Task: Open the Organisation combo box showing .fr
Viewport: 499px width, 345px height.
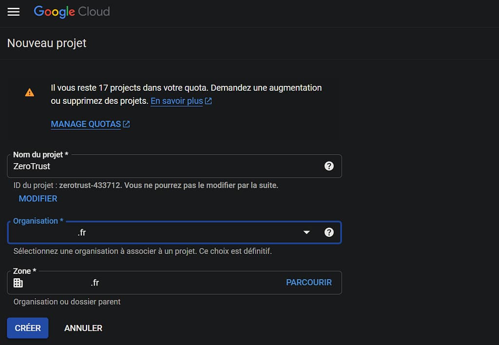Action: point(156,233)
